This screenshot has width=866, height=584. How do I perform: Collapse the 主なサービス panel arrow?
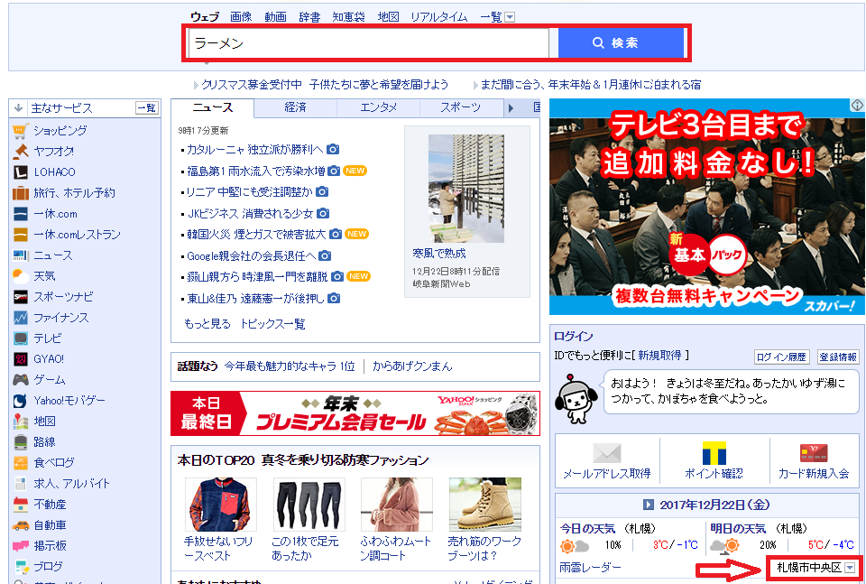(18, 107)
